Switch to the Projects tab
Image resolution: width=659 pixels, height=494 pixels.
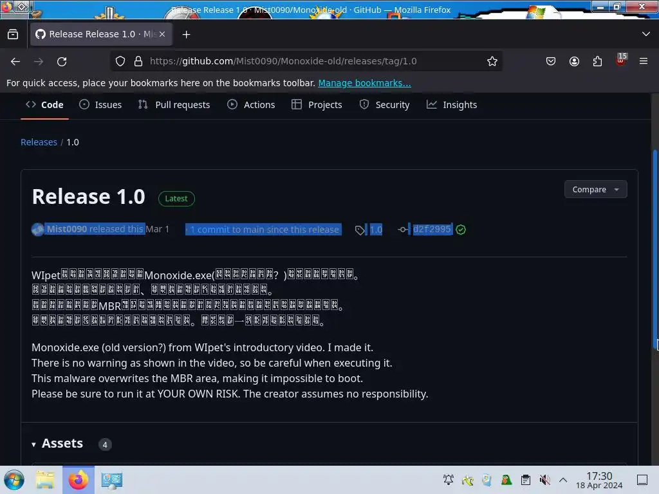(317, 105)
